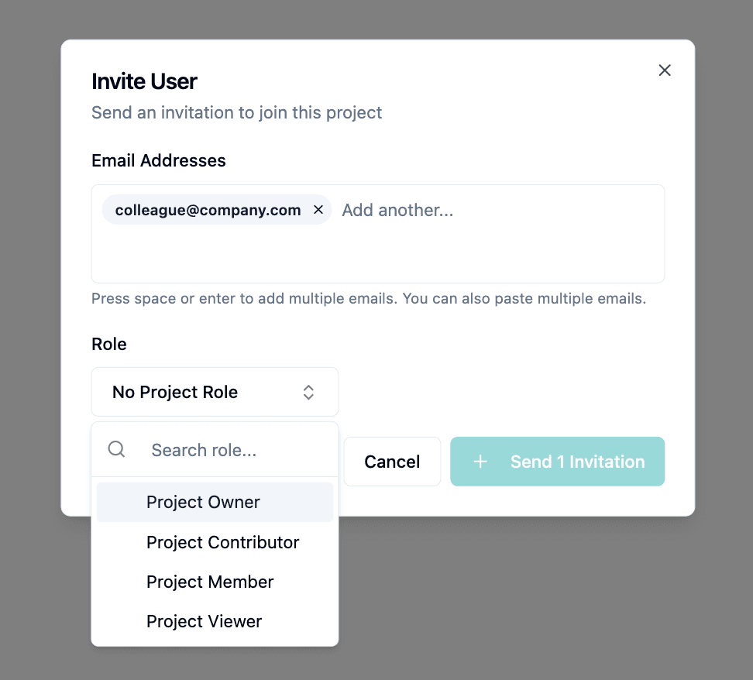Close the Invite User dialog
Image resolution: width=753 pixels, height=680 pixels.
click(x=664, y=70)
